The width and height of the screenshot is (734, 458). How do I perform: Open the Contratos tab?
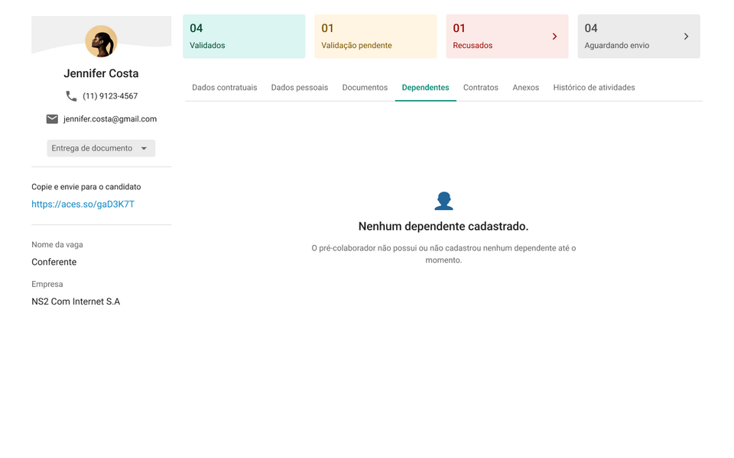click(481, 87)
